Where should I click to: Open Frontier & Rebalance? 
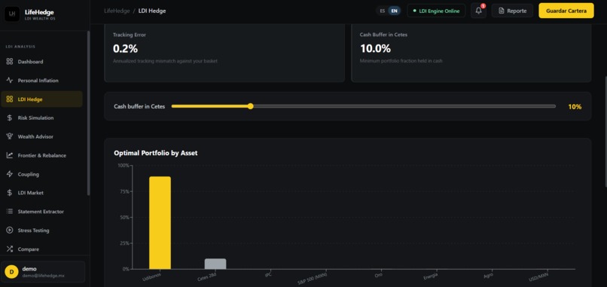click(x=42, y=155)
